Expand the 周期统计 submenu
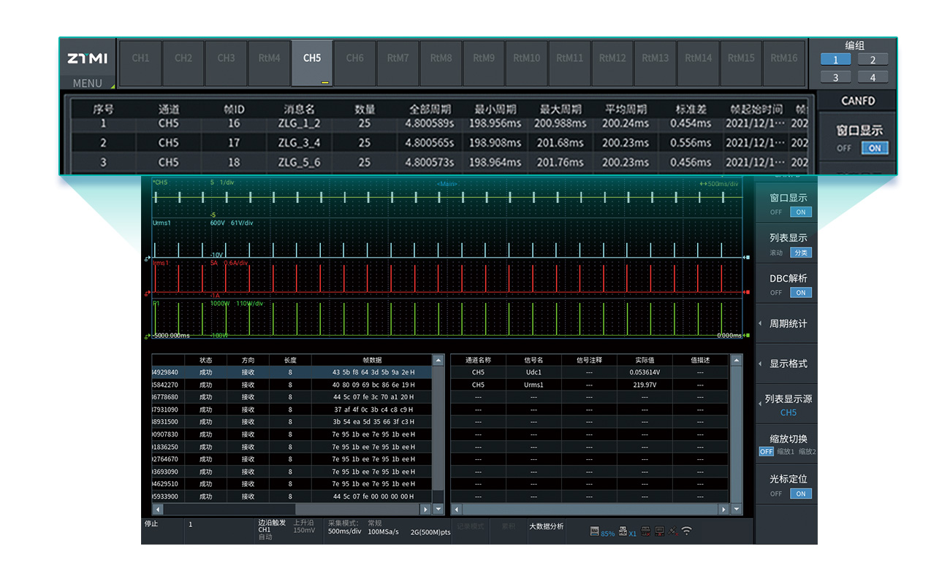 click(x=786, y=323)
